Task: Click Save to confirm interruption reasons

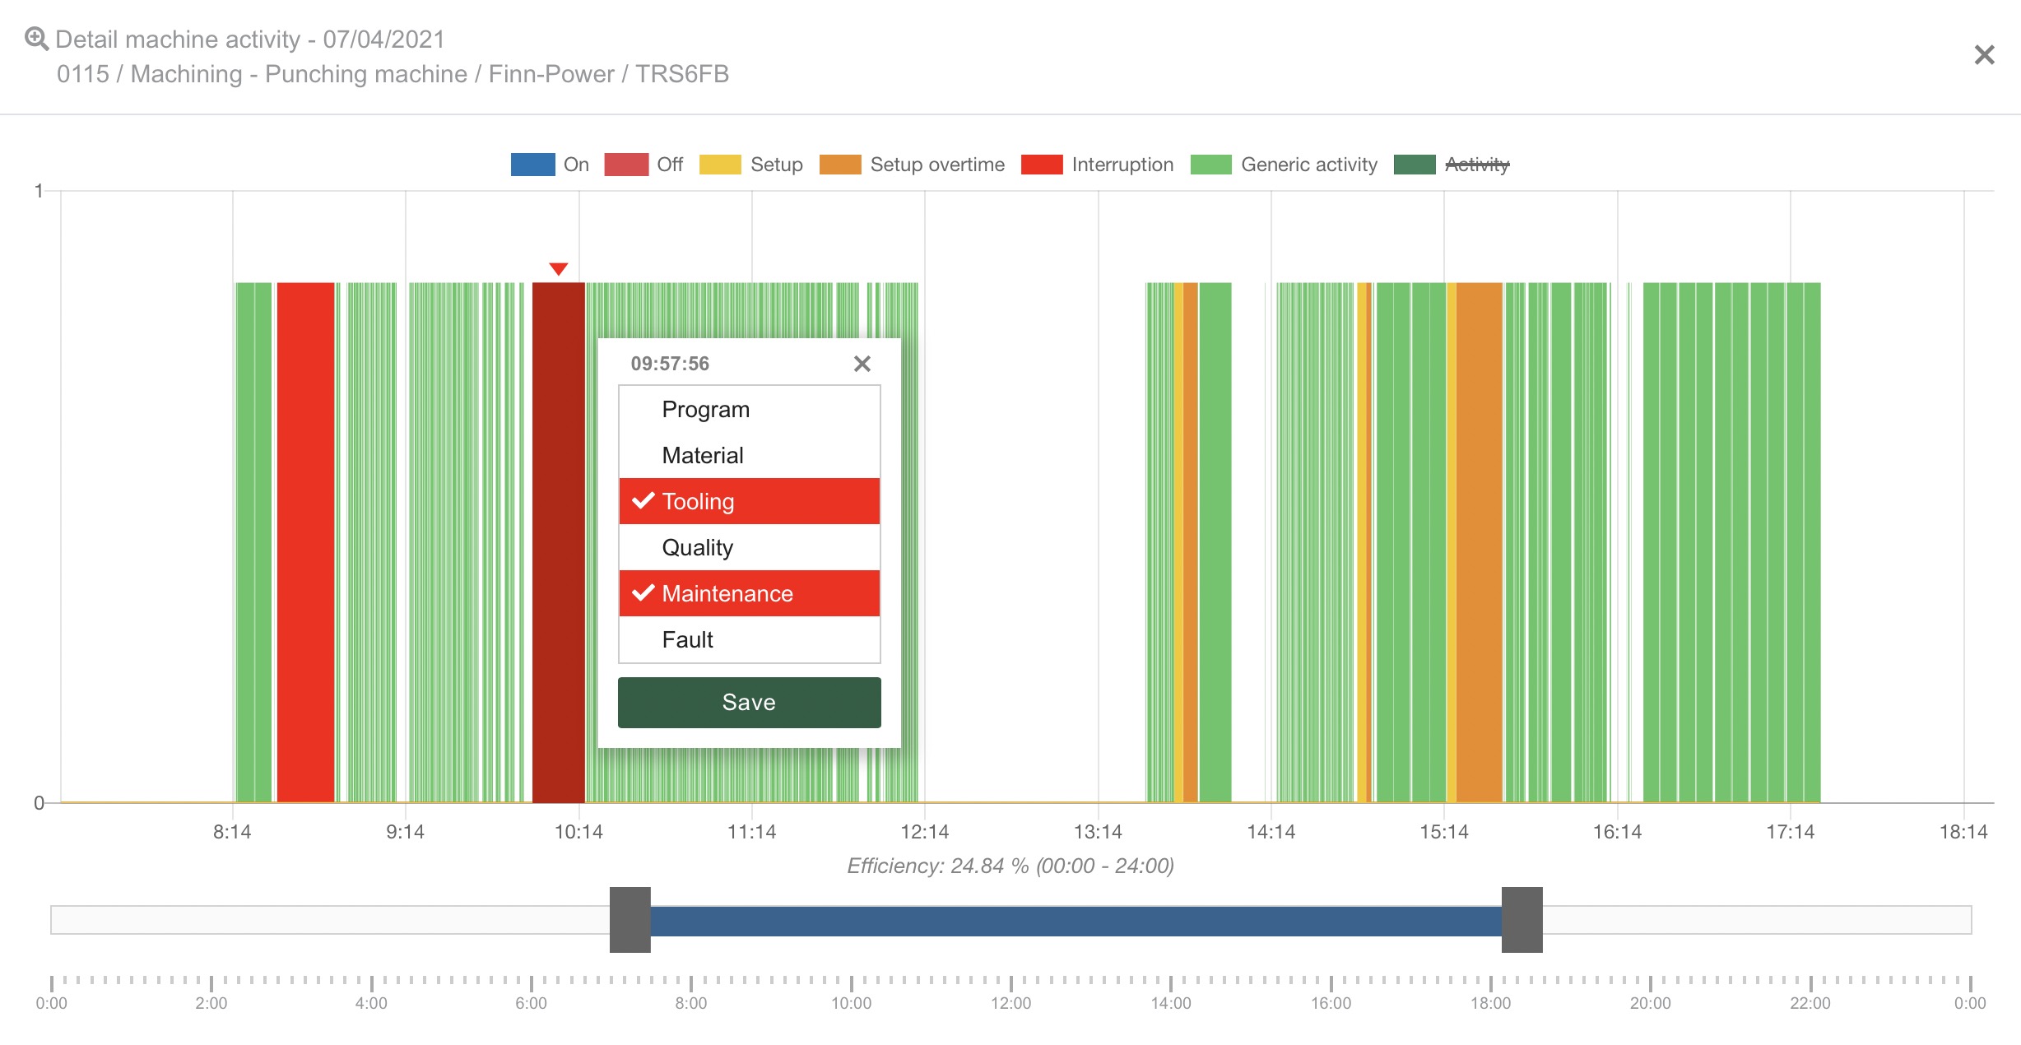Action: [749, 703]
